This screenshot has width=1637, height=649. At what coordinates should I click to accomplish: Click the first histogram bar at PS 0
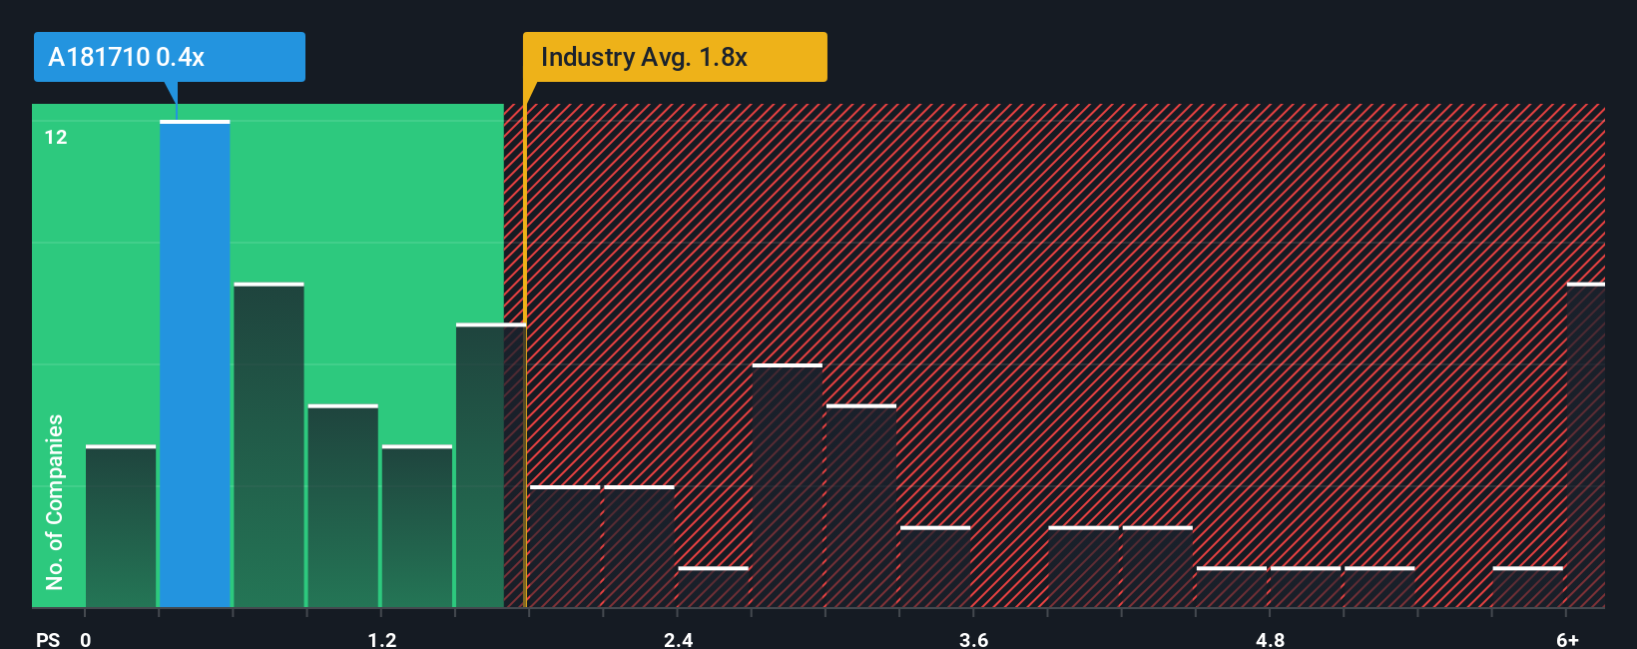point(121,526)
